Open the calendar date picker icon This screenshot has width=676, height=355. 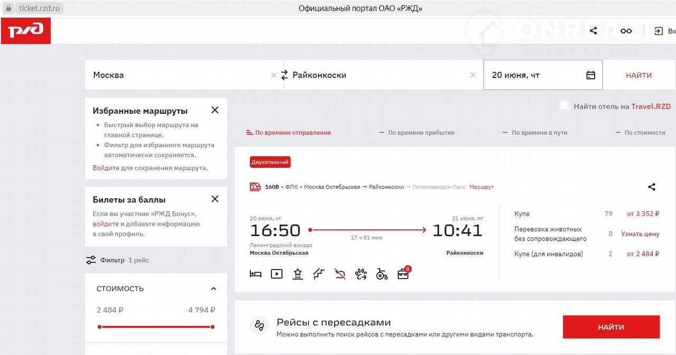pyautogui.click(x=590, y=75)
